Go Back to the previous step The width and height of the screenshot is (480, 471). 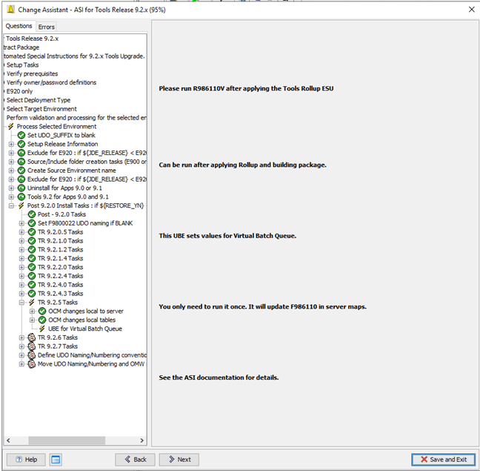click(136, 459)
